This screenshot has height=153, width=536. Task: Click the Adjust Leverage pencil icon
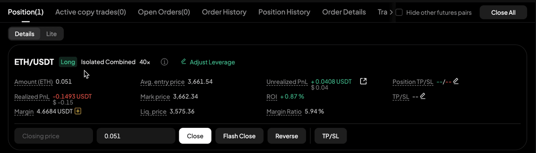pyautogui.click(x=183, y=62)
